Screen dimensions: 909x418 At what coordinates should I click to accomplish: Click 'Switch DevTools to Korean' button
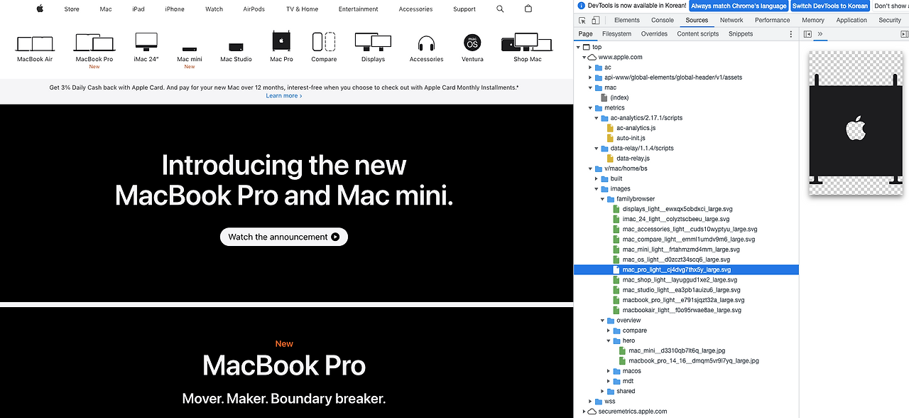click(830, 6)
